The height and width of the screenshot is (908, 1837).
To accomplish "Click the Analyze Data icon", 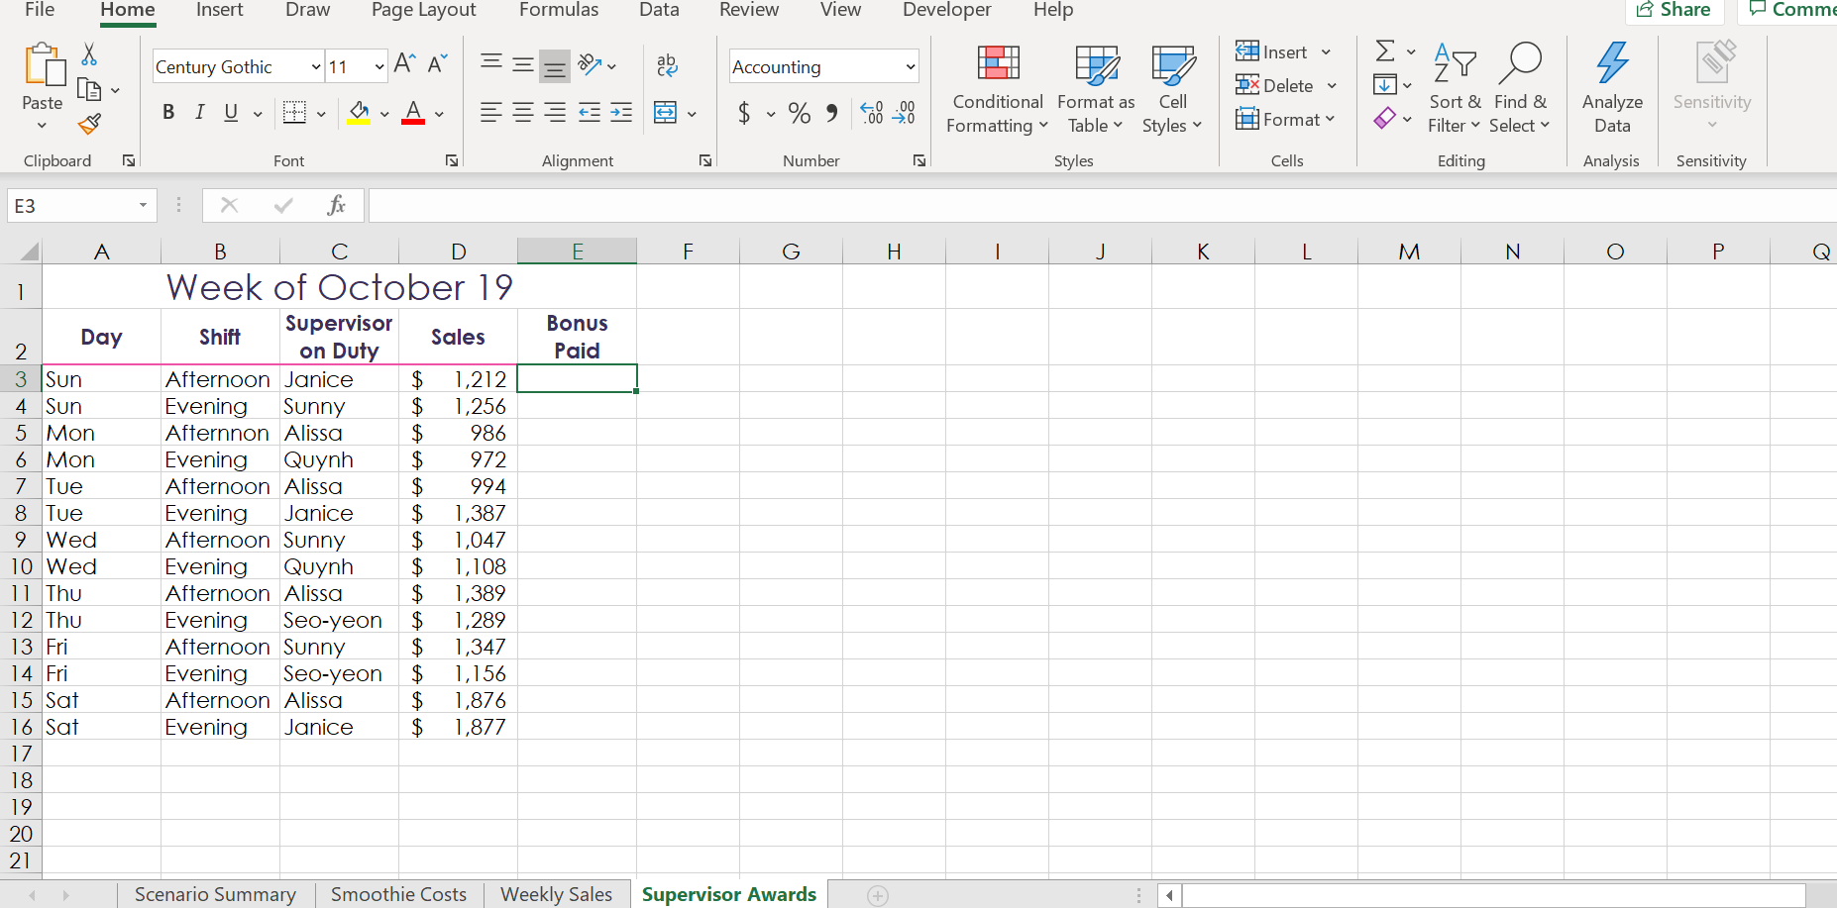I will (1612, 87).
